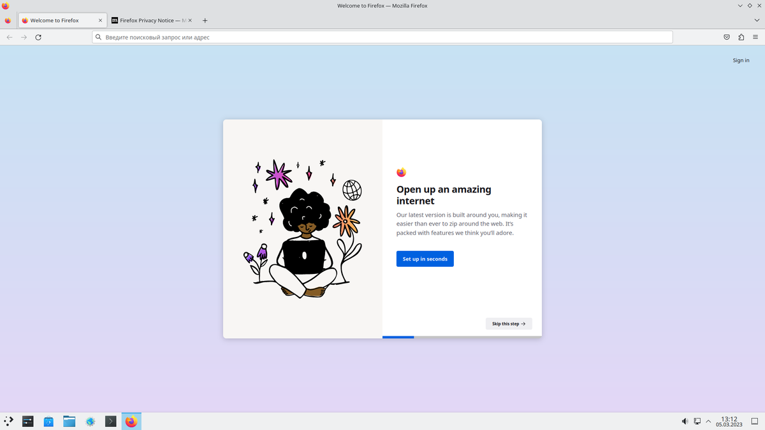Go back one page
765x430 pixels.
click(x=10, y=38)
